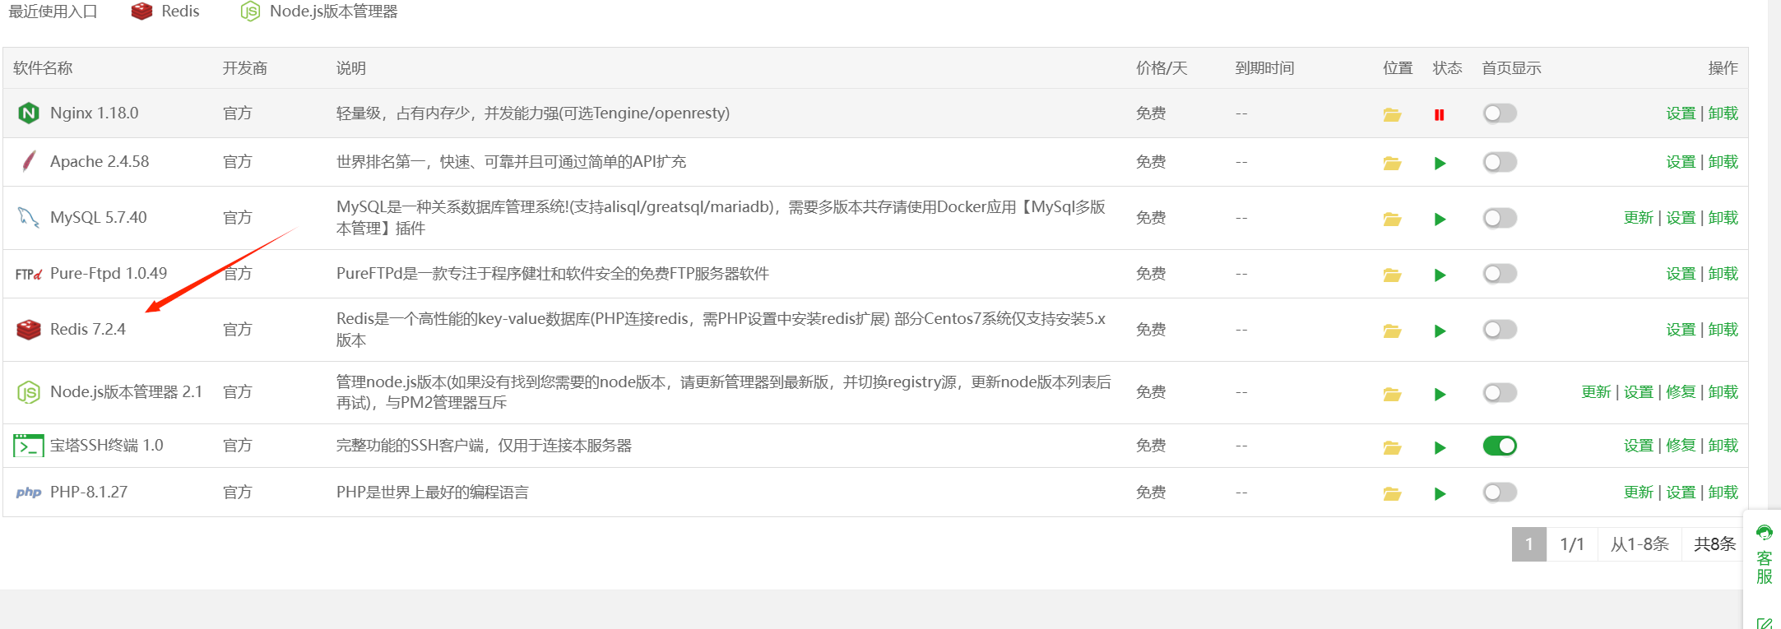The width and height of the screenshot is (1781, 629).
Task: Open the 客服 customer service headset widget
Action: [1764, 554]
